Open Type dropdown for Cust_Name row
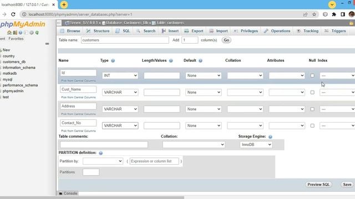The width and height of the screenshot is (355, 199). (x=120, y=92)
